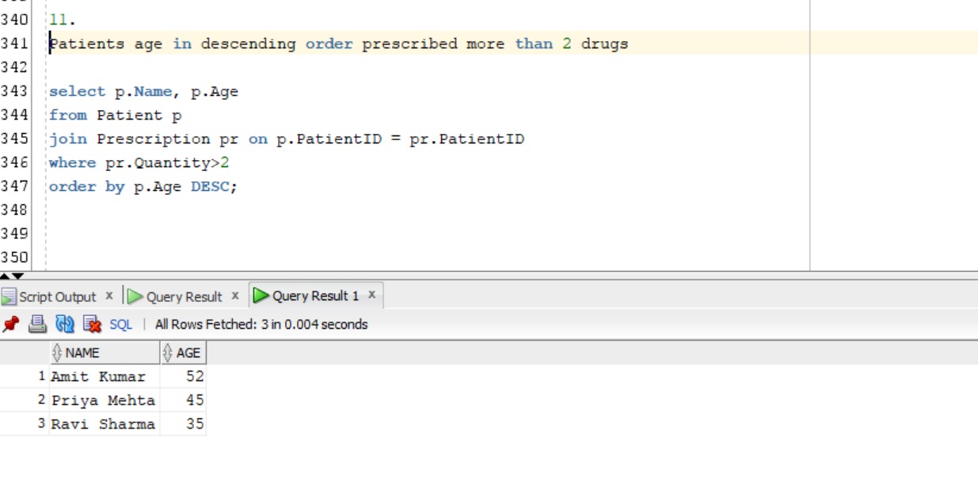Expand the results using the down triangle splitter

[x=18, y=276]
